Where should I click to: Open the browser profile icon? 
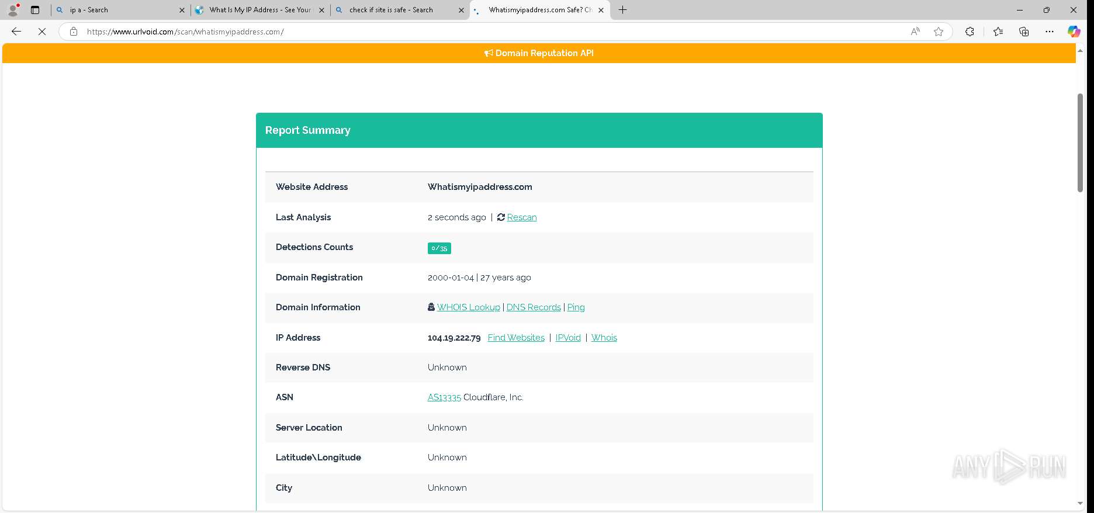tap(13, 10)
